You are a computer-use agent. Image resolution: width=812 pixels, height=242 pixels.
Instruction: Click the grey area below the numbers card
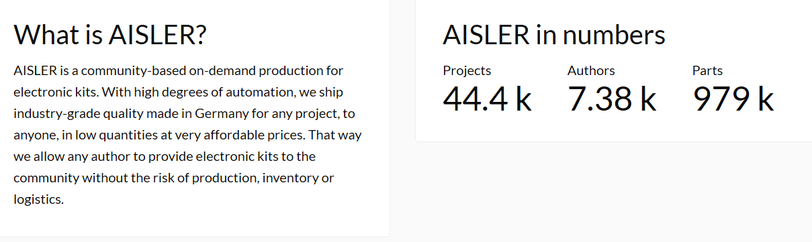[613, 191]
